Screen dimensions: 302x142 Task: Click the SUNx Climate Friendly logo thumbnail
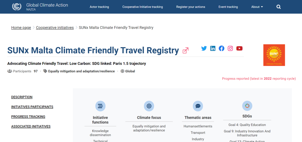(x=274, y=55)
